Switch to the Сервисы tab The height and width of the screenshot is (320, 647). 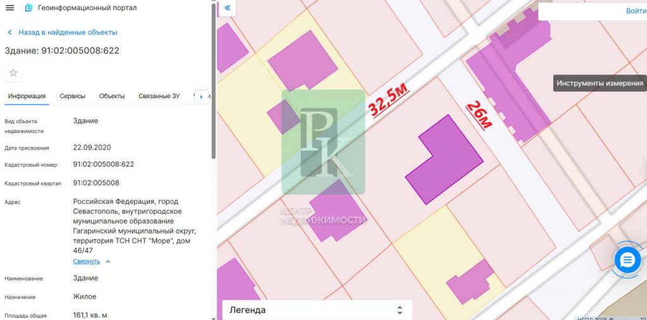[x=72, y=96]
